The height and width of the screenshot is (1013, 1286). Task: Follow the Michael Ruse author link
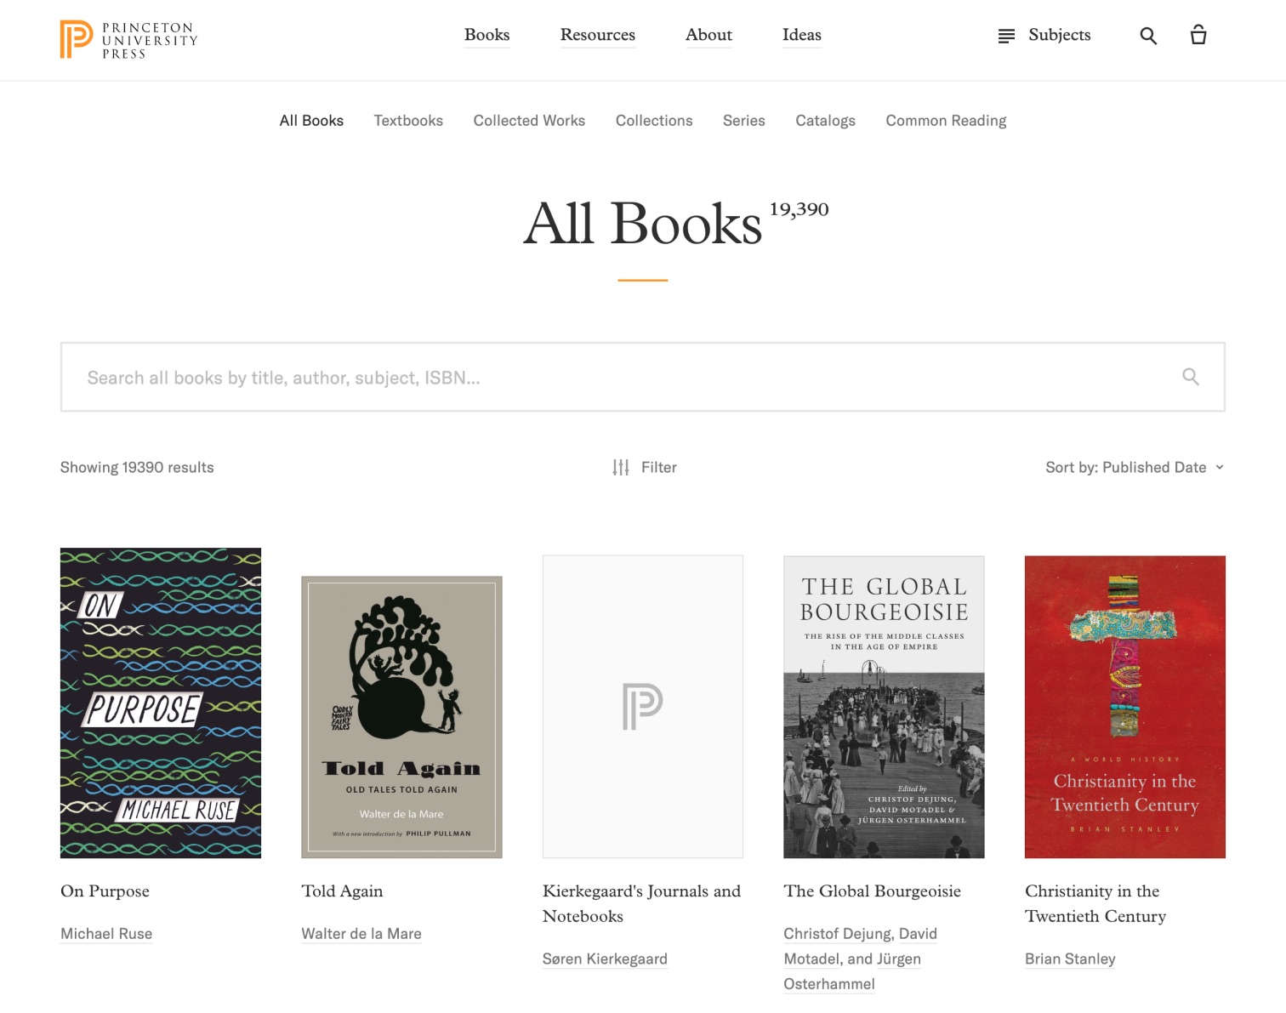point(105,933)
